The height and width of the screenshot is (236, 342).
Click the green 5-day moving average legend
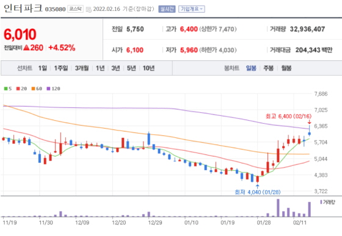(8, 88)
